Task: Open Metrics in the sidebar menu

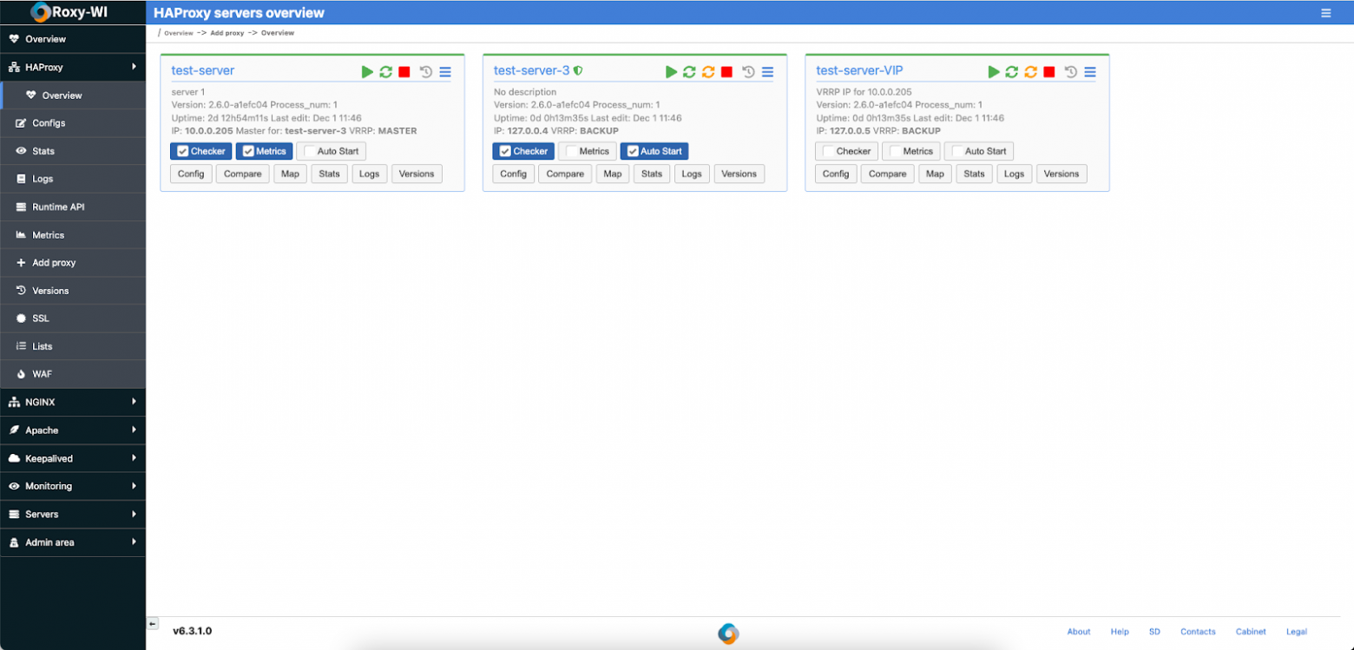Action: pyautogui.click(x=73, y=234)
